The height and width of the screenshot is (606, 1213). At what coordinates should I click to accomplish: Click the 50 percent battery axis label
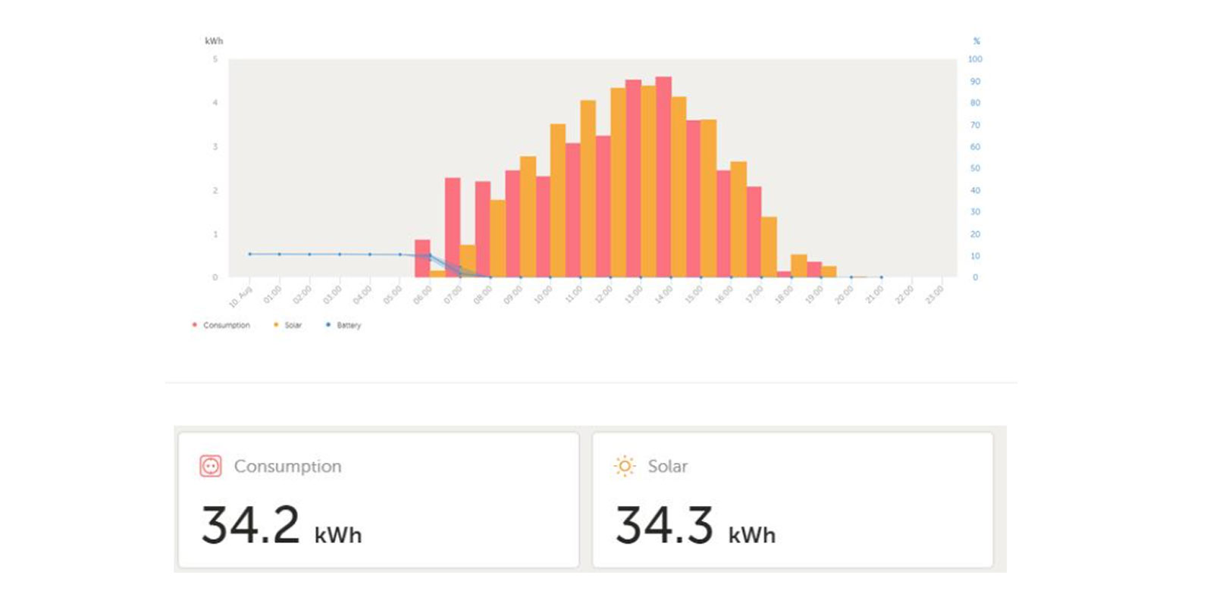click(975, 168)
